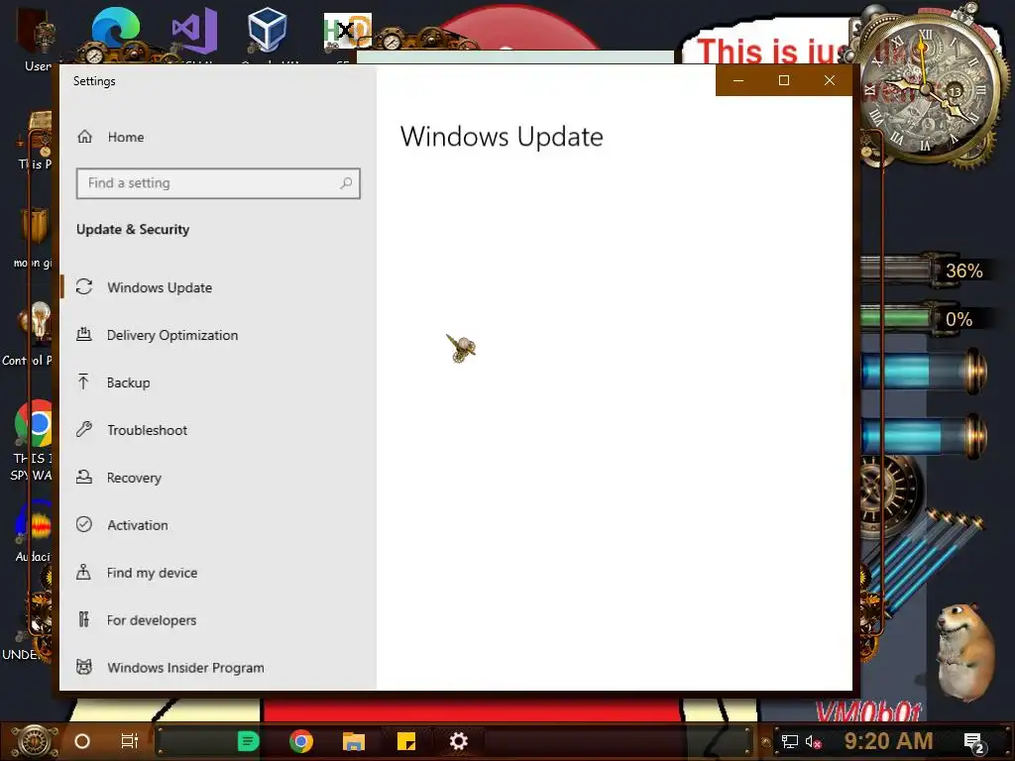Open the Activation settings page
This screenshot has height=761, width=1015.
[217, 525]
